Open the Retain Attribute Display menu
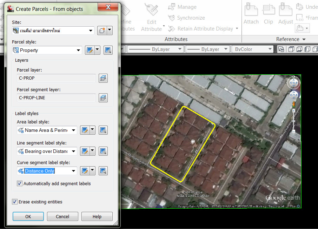Screen dimensions: 318x229 click(204, 29)
